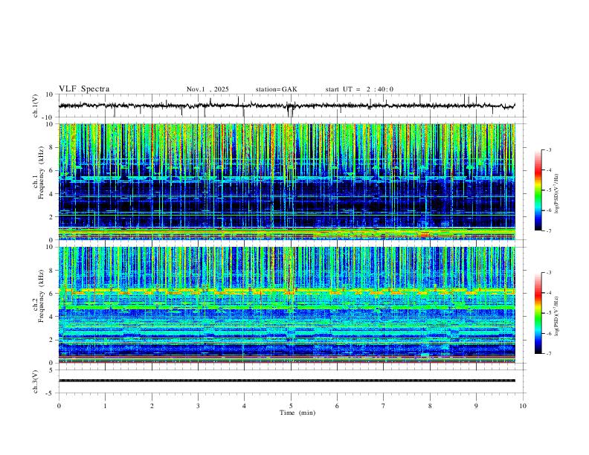Click inside the ch.1 spectrogram panel

point(287,181)
